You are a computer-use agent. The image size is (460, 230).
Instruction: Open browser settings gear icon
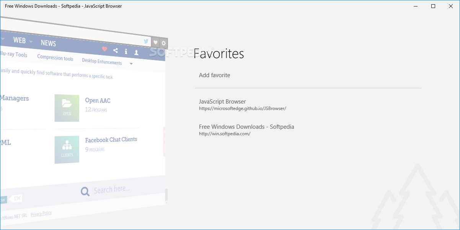pyautogui.click(x=163, y=43)
